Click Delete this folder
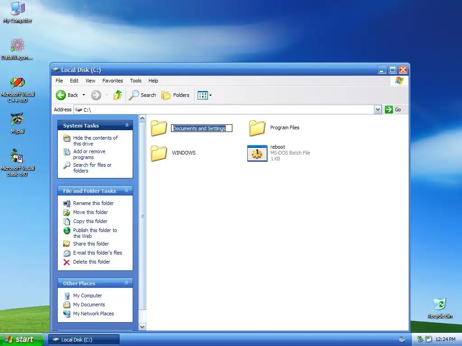 click(x=92, y=262)
